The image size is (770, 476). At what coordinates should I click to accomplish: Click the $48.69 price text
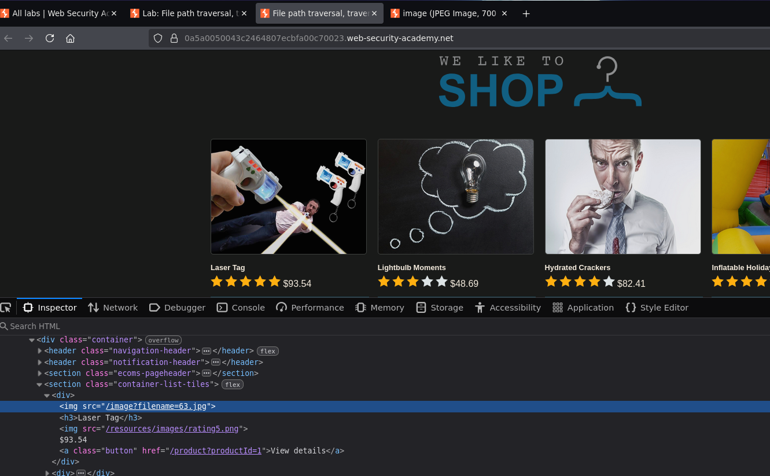click(x=465, y=284)
